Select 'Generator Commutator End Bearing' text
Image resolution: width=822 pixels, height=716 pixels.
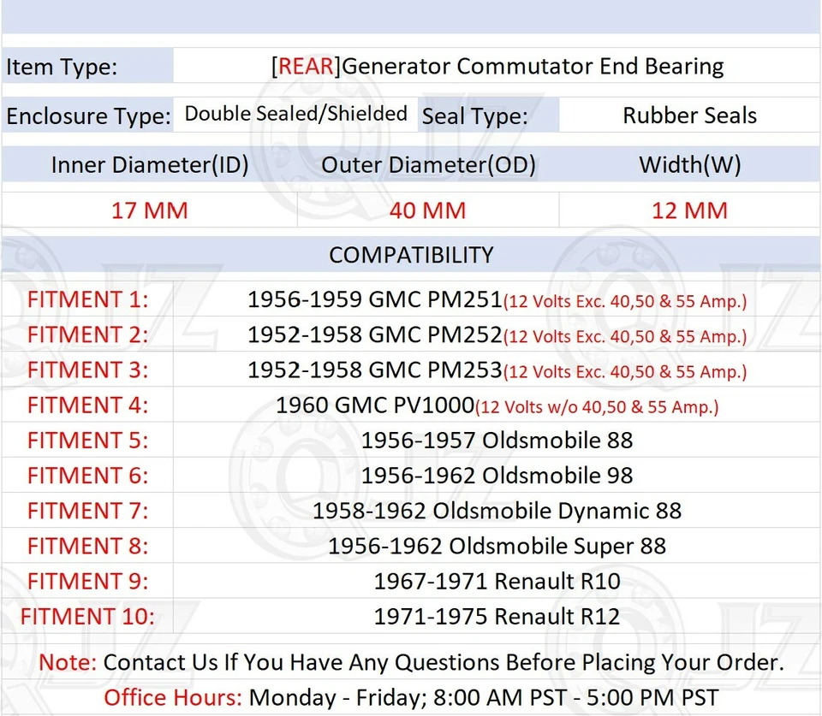[x=533, y=67]
